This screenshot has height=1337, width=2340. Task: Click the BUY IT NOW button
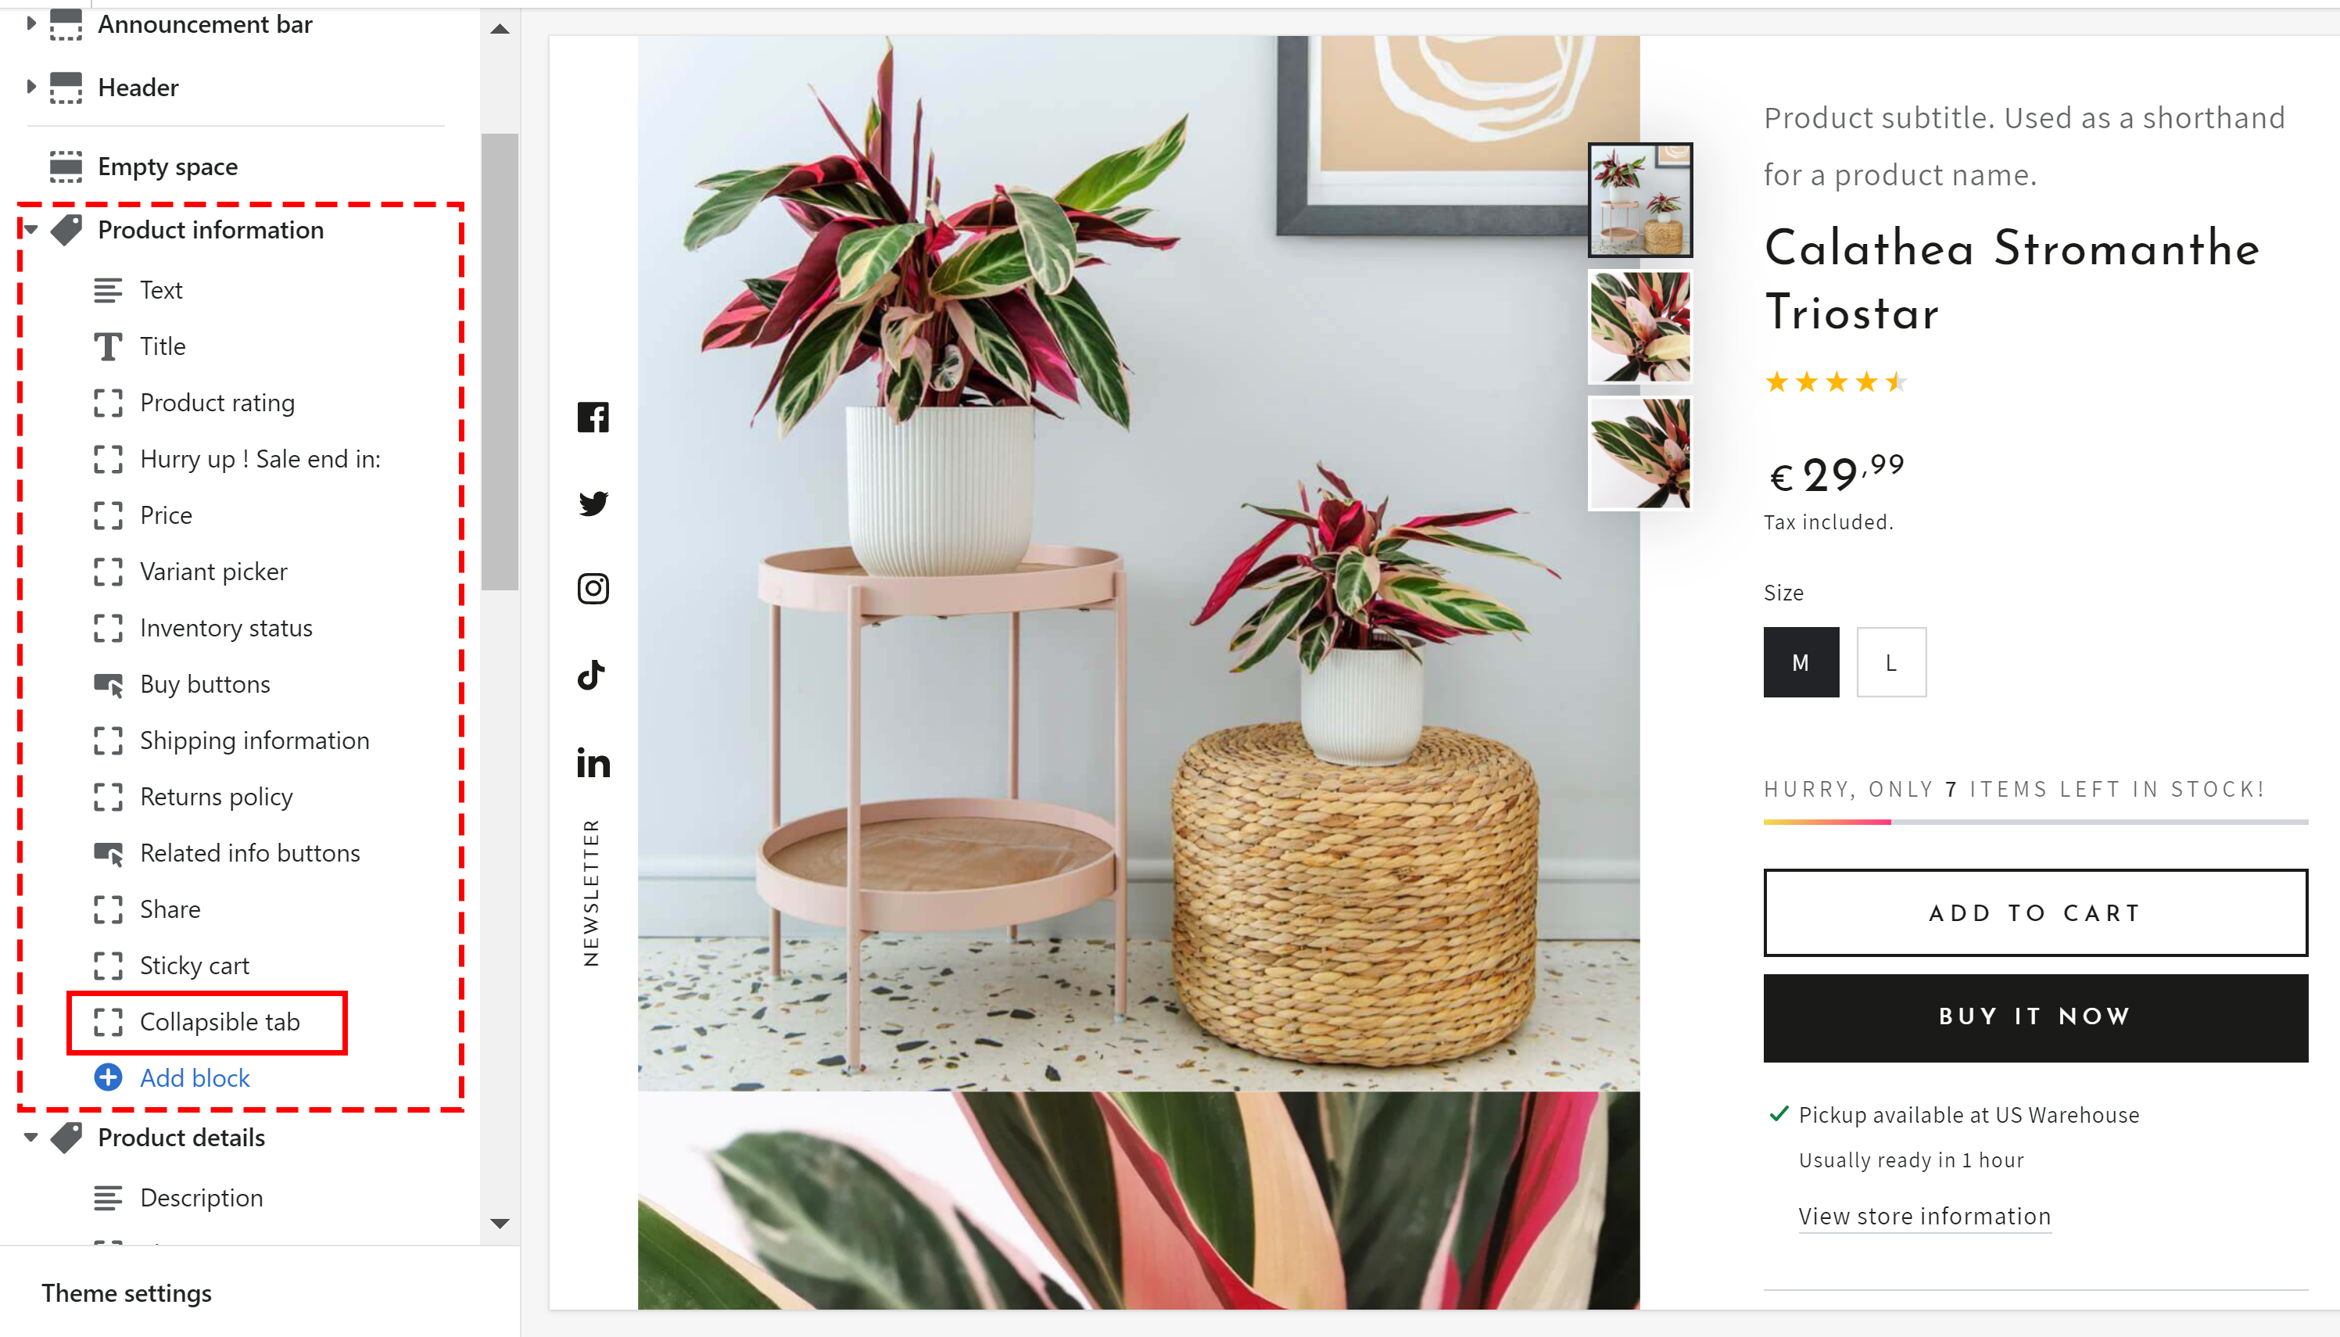pos(2035,1017)
